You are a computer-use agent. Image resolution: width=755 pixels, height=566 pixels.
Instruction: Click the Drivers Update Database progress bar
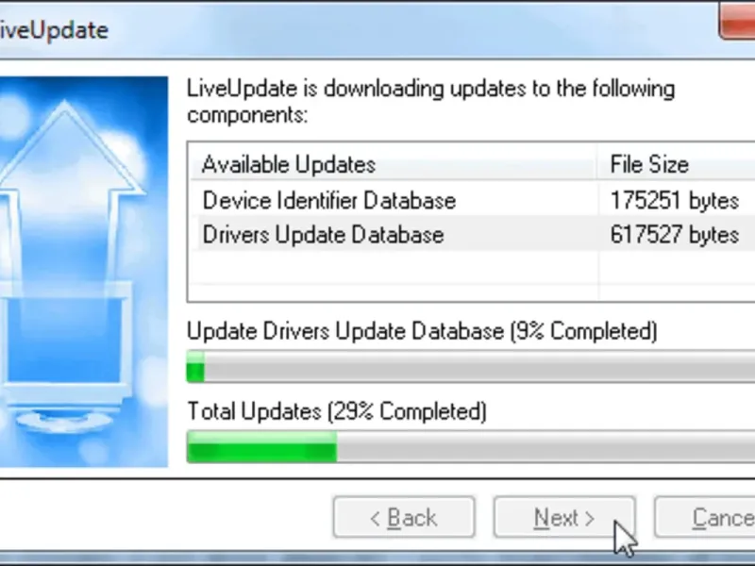tap(470, 367)
